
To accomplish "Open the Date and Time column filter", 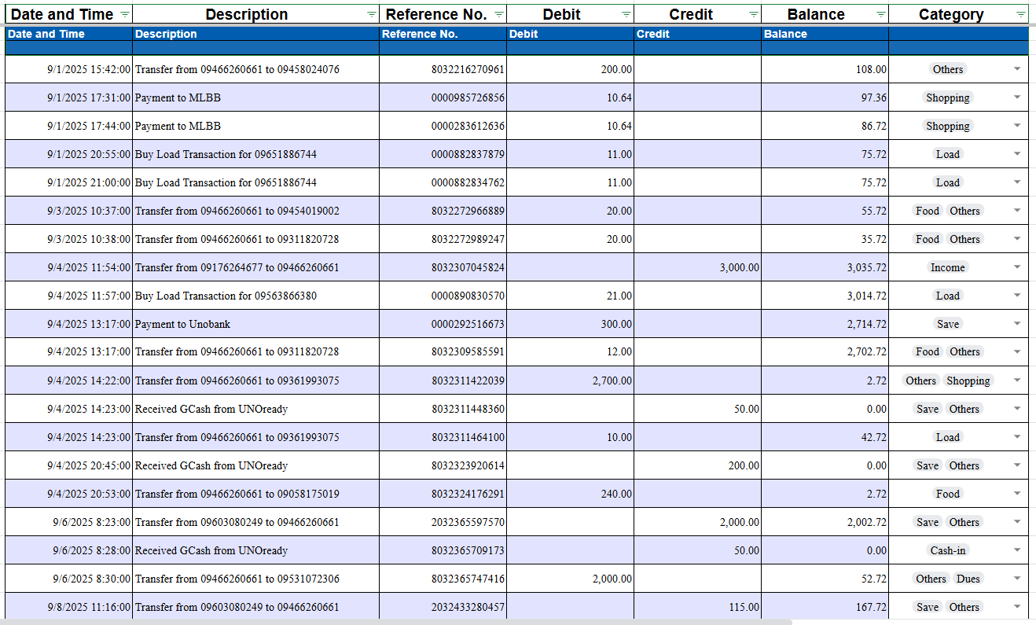I will click(x=124, y=15).
